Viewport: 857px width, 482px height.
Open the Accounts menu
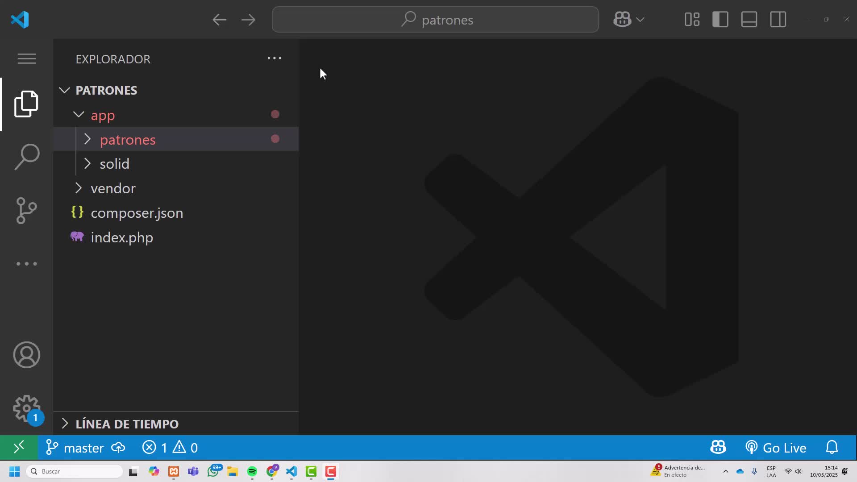pos(27,355)
